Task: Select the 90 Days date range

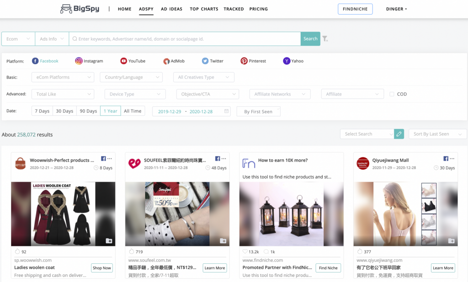Action: (88, 111)
